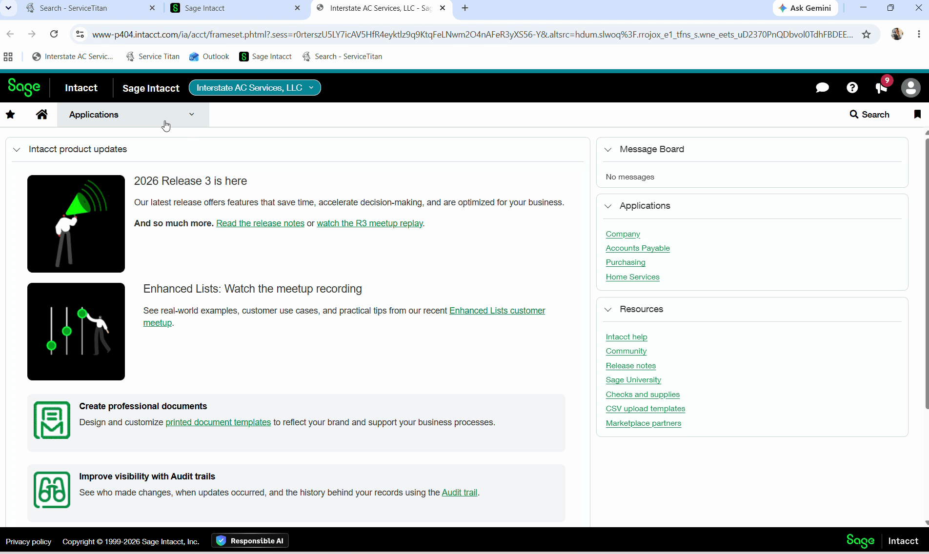Open the Purchasing link
This screenshot has width=929, height=554.
point(625,262)
